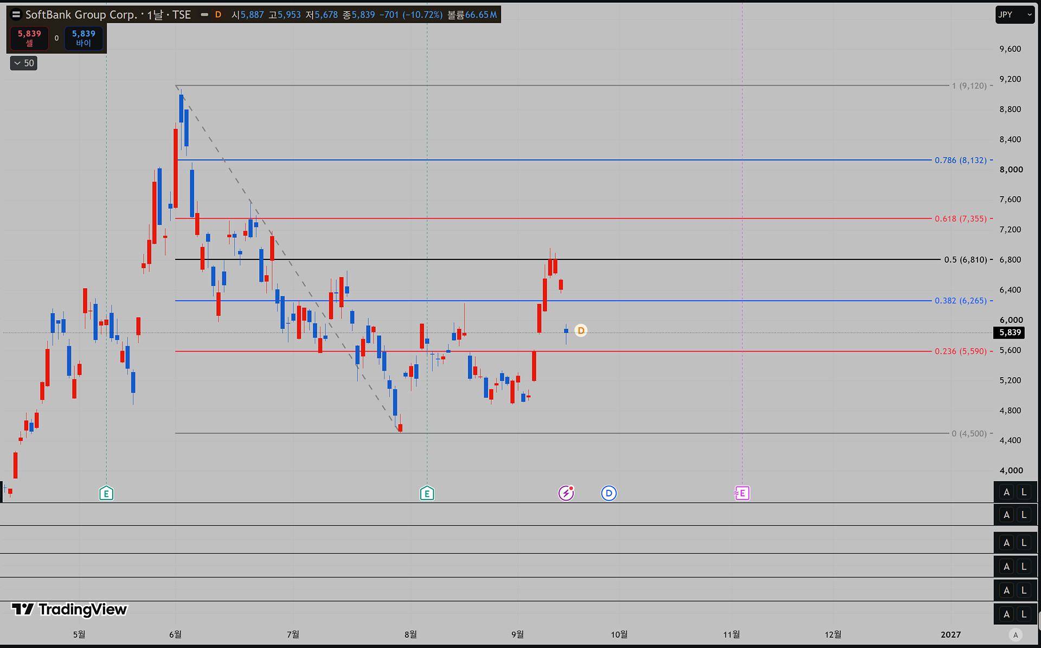Click the orange D status indicator in the legend
This screenshot has width=1041, height=648.
(218, 15)
